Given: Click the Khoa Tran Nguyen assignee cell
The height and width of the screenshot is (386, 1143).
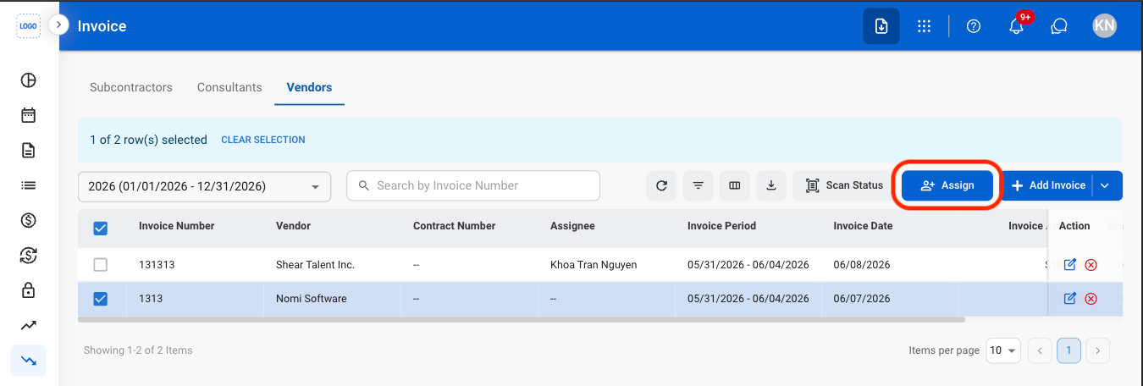Looking at the screenshot, I should (x=594, y=265).
